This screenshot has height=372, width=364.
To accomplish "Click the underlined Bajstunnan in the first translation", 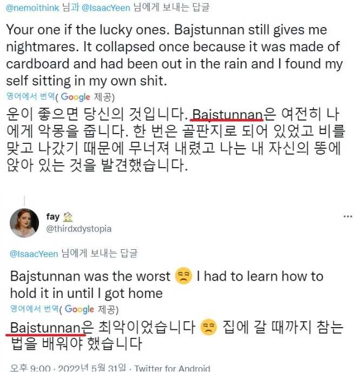I will pyautogui.click(x=227, y=115).
